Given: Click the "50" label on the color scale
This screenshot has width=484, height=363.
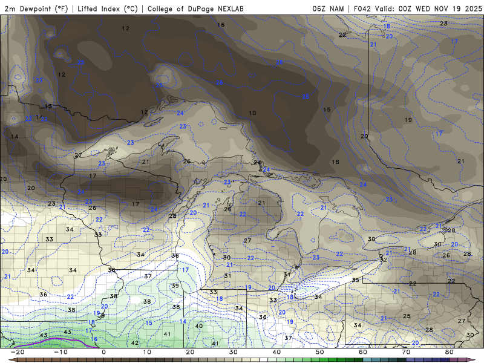Looking at the screenshot, I should (320, 352).
